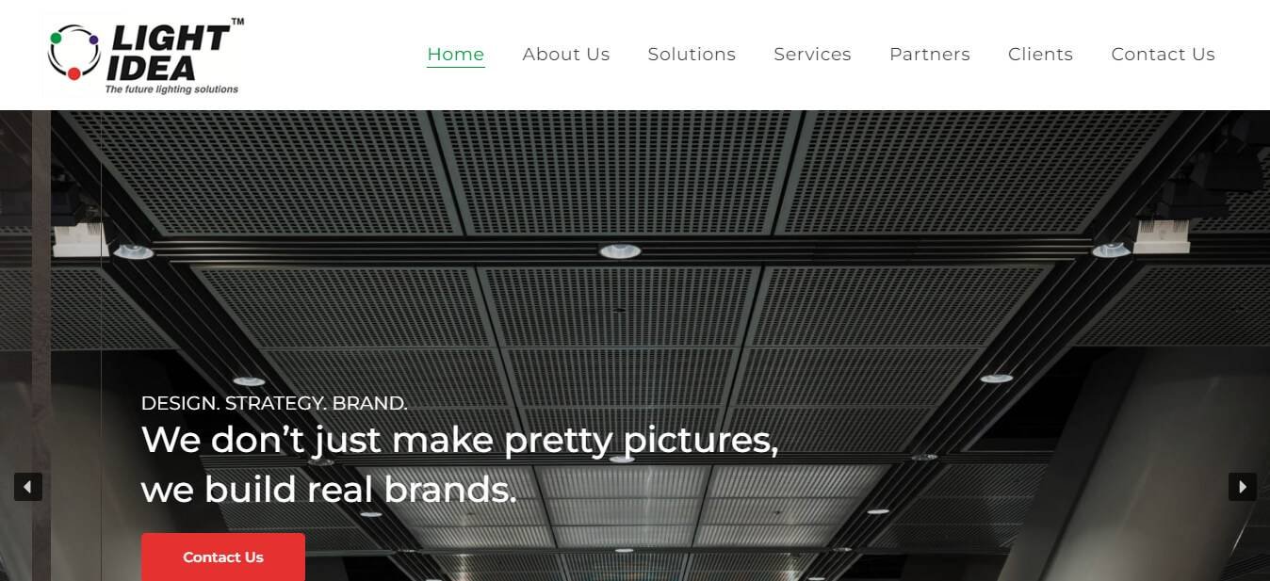Screen dimensions: 1270x581
Task: Click headline 'We don't just make pretty pictures,'
Action: tap(460, 440)
